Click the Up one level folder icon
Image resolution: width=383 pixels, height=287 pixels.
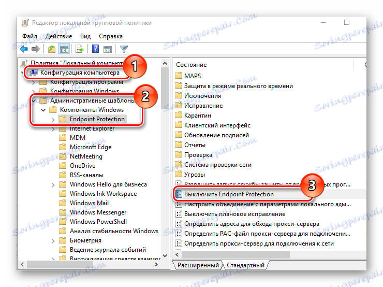(52, 49)
